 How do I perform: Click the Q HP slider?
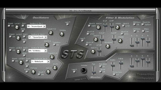coord(112,27)
